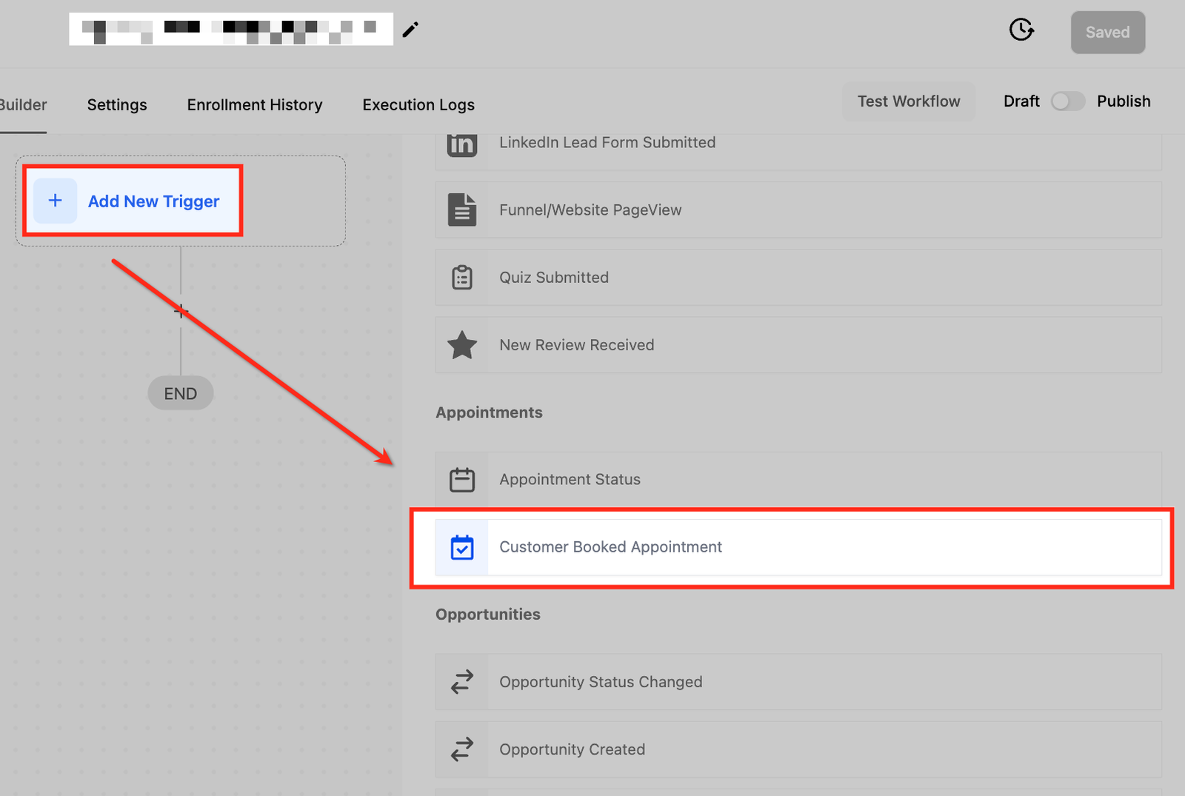This screenshot has height=796, width=1185.
Task: Select the END node in the workflow
Action: [x=181, y=394]
